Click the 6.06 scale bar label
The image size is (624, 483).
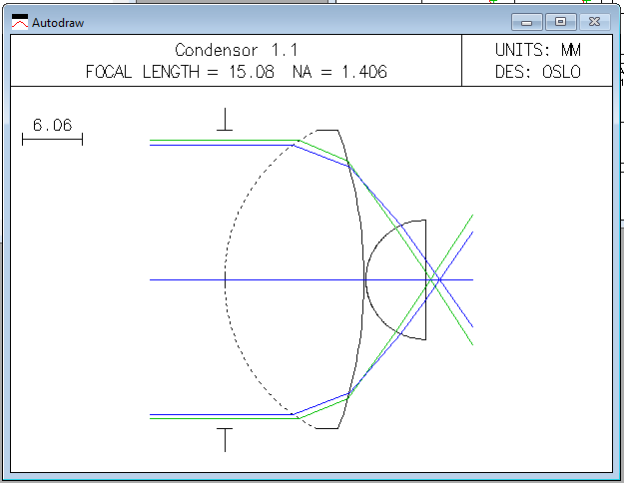53,125
